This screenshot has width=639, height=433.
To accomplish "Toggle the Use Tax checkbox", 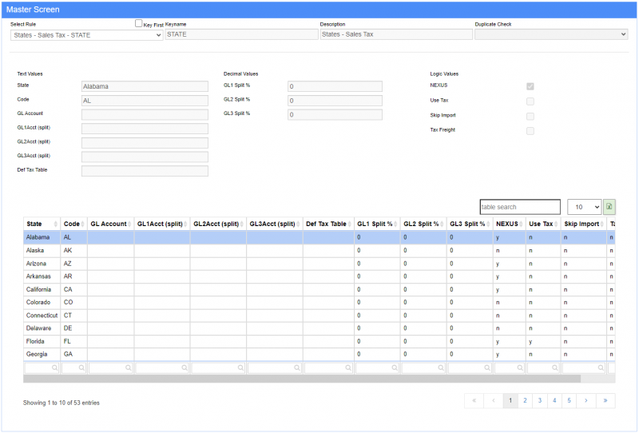I will click(530, 101).
